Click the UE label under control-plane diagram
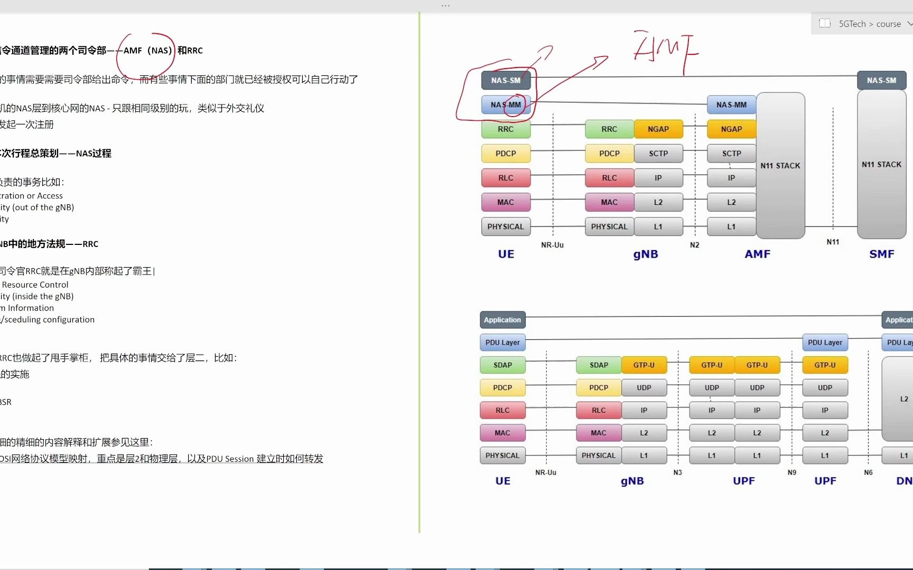The width and height of the screenshot is (913, 570). point(506,254)
